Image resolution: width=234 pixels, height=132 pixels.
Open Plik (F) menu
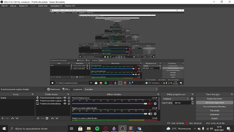4,6
